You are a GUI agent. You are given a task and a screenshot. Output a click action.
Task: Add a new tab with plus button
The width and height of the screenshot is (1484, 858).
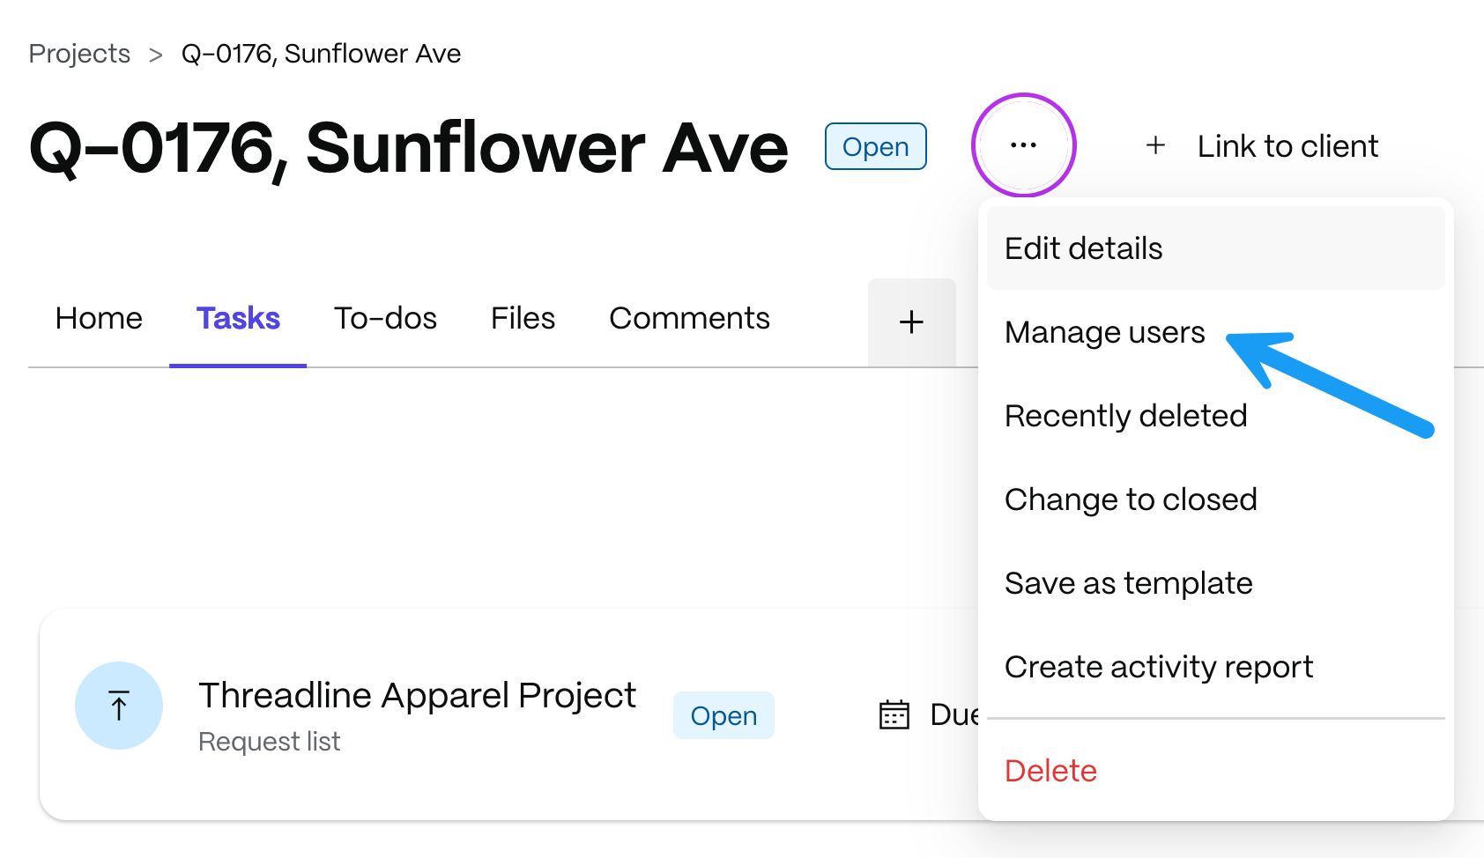point(911,322)
